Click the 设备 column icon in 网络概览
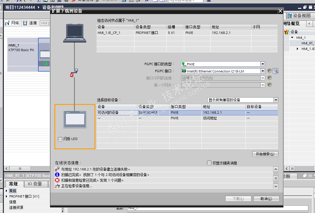This screenshot has width=315, height=213. pos(286,32)
